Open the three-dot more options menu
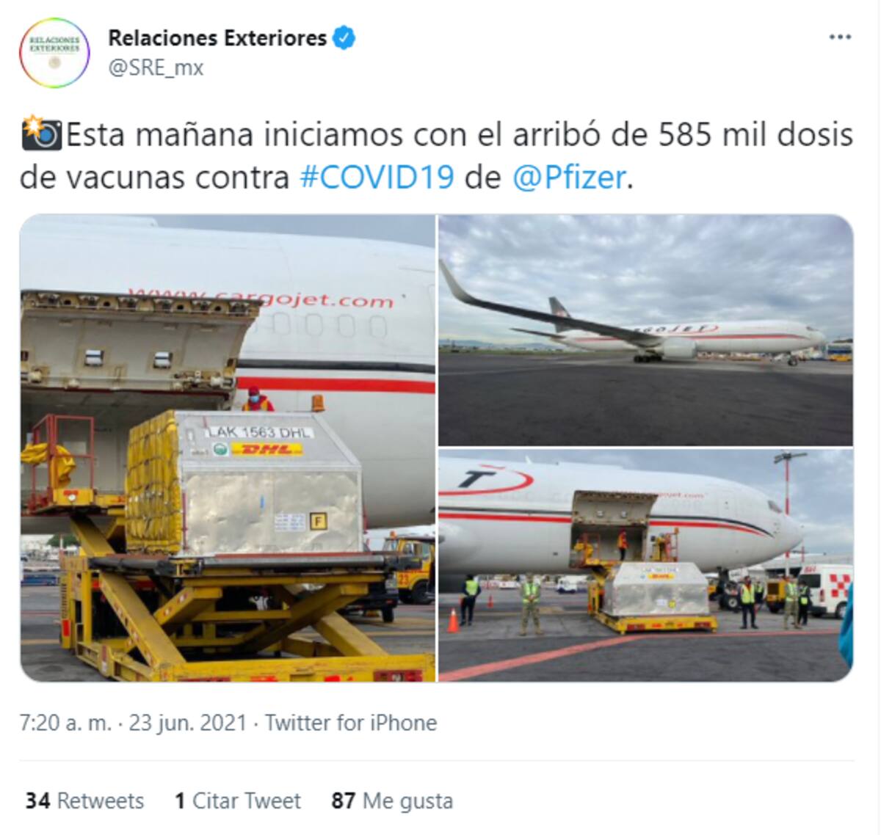This screenshot has width=881, height=835. (x=840, y=37)
